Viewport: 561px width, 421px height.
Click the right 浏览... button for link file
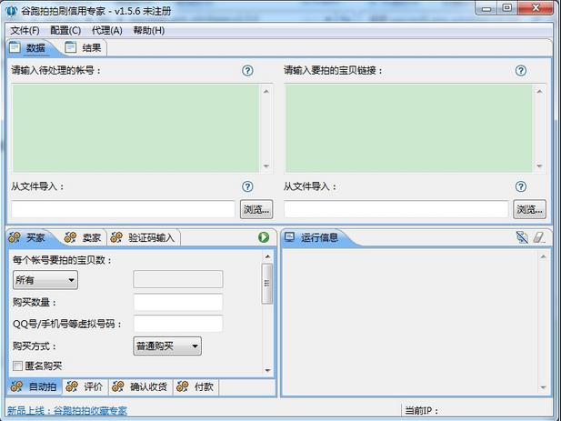tap(529, 209)
